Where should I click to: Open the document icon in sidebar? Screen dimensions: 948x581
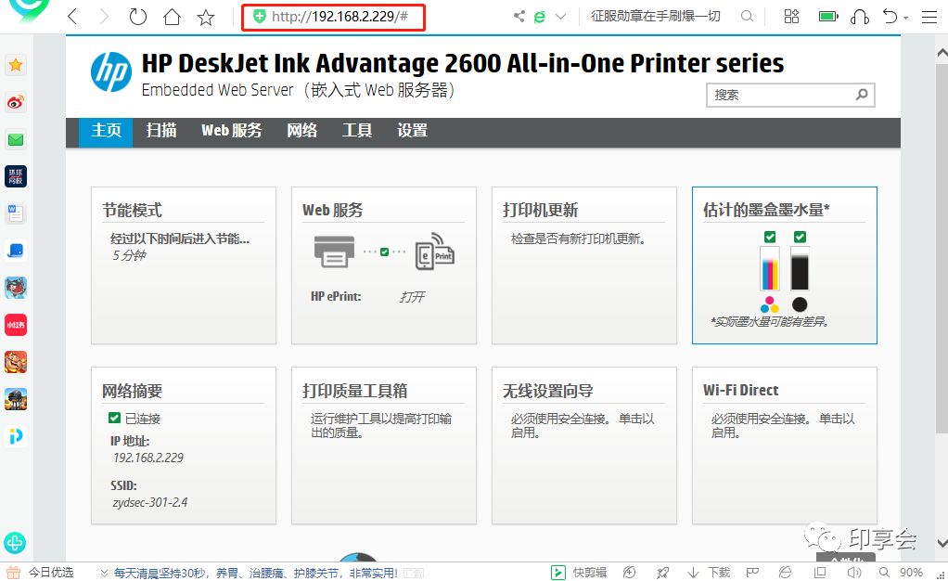(16, 213)
